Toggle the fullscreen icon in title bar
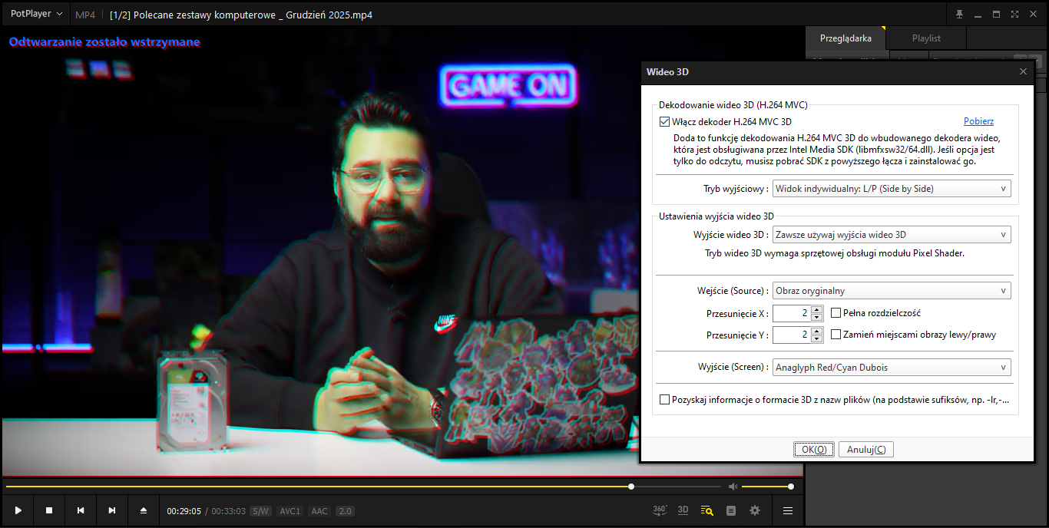1049x528 pixels. pyautogui.click(x=1015, y=15)
